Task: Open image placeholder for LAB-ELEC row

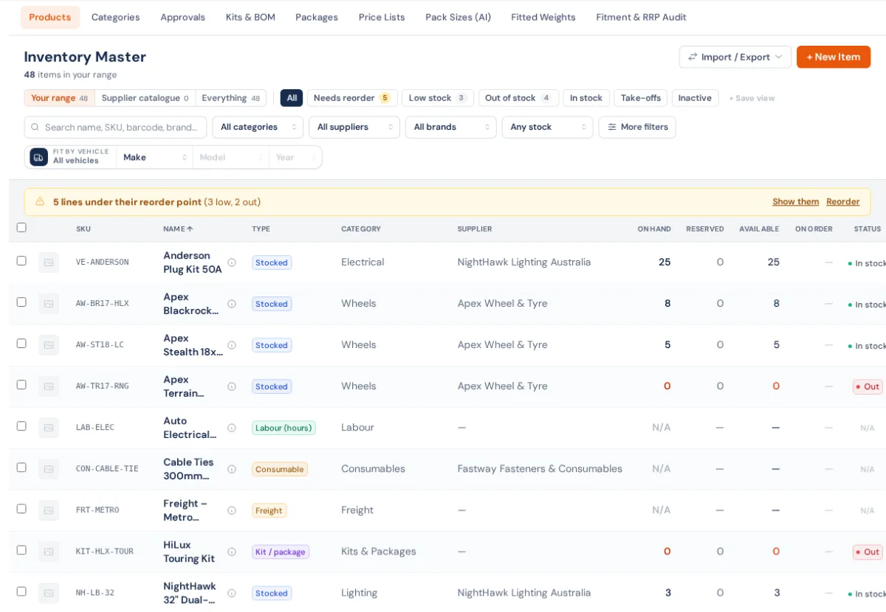Action: point(49,428)
